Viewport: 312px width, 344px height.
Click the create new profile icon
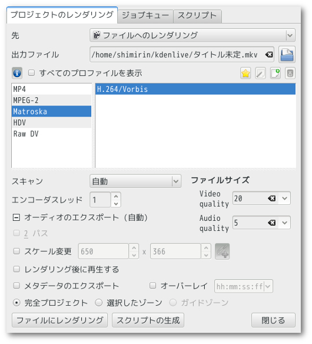click(x=276, y=73)
